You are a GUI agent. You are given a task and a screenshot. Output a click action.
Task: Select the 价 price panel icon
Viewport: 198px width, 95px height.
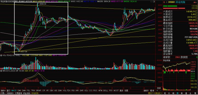[169, 93]
